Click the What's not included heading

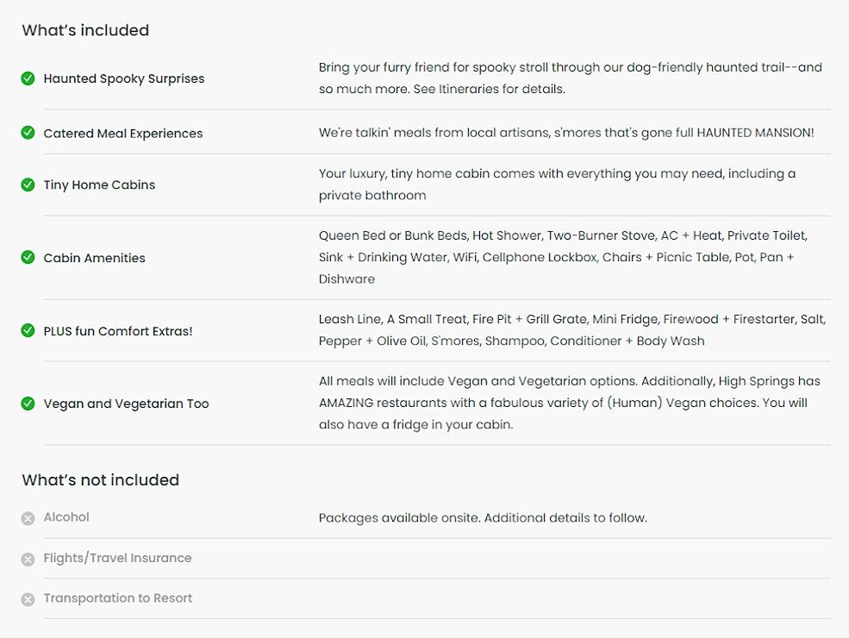pos(100,480)
